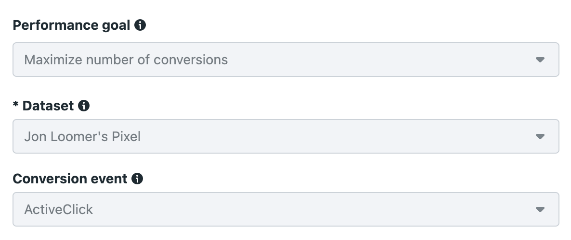Click the "Dataset" field label
The image size is (571, 240).
[x=48, y=106]
